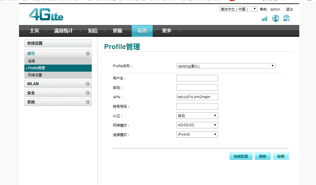Go to the 短信 tab
316x185 pixels.
point(93,31)
